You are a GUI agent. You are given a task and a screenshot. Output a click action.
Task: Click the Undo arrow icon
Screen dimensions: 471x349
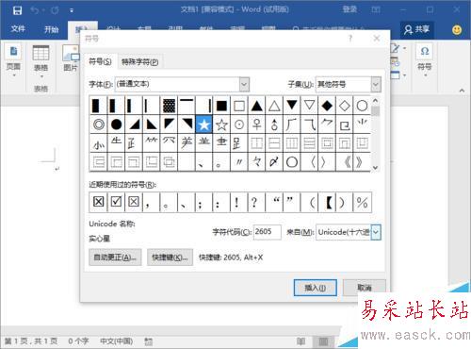(x=35, y=10)
